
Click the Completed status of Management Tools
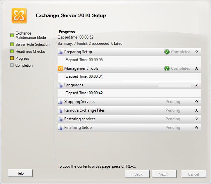pyautogui.click(x=181, y=68)
